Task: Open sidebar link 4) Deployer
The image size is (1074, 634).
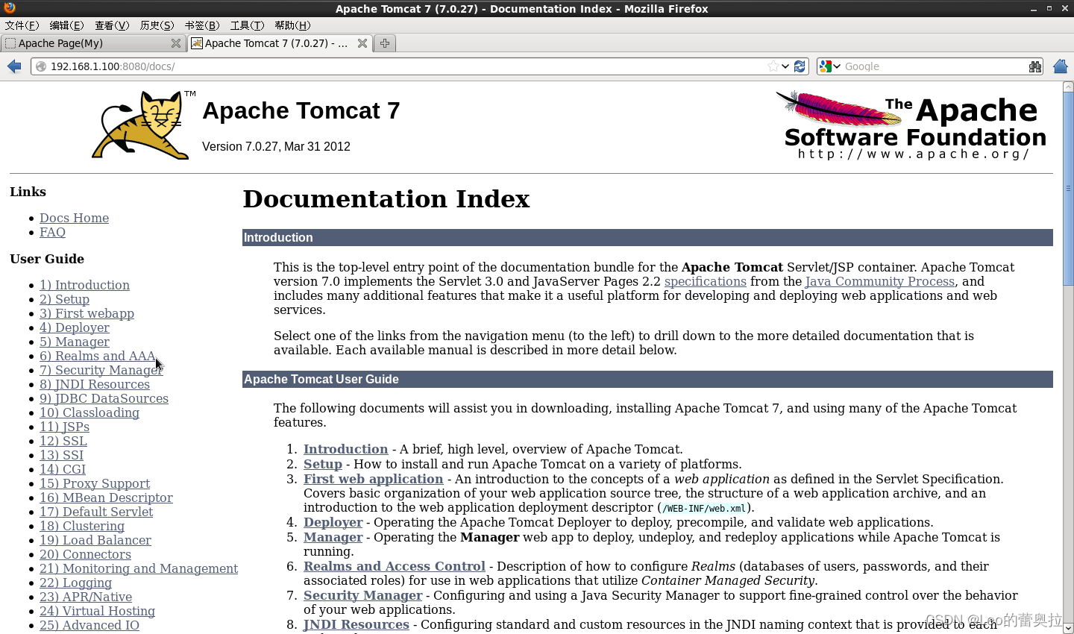Action: pyautogui.click(x=74, y=327)
